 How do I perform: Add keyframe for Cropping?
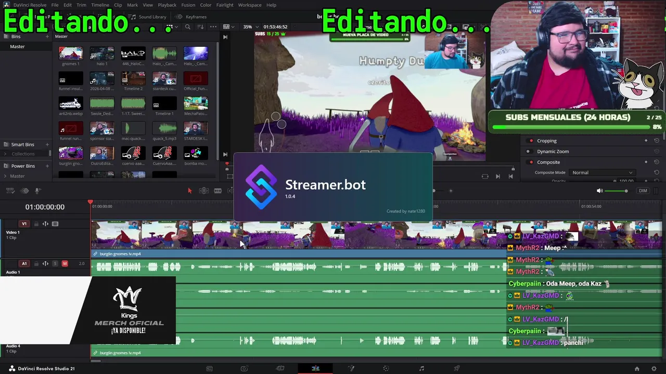point(646,141)
